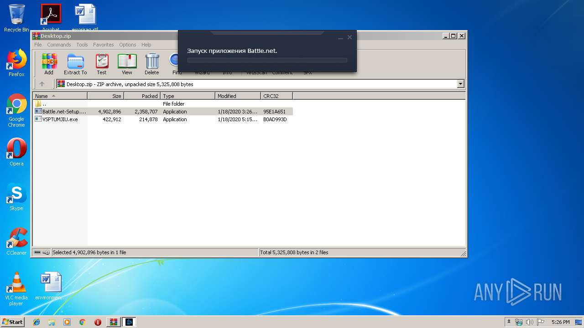Open the Tools menu

pyautogui.click(x=82, y=45)
